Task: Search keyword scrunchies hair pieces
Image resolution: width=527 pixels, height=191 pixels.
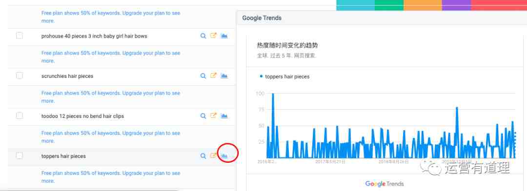Action: tap(203, 76)
